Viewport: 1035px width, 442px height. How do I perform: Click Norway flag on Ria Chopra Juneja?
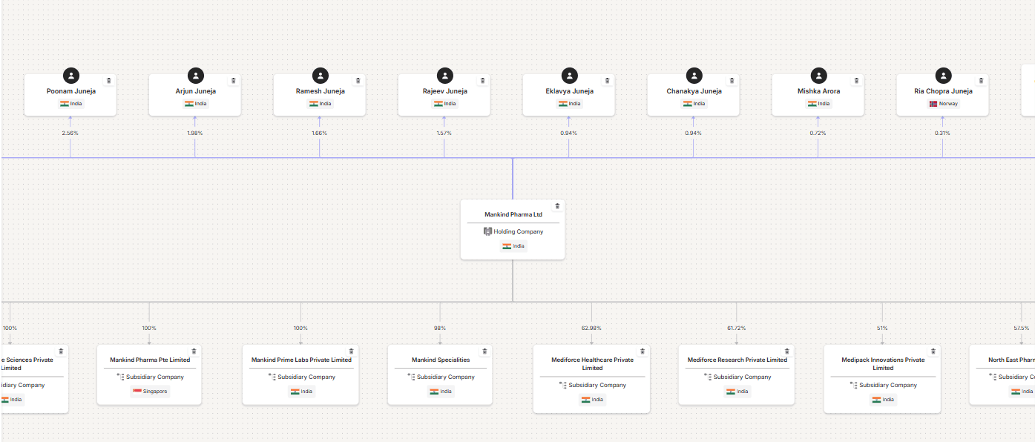[933, 104]
